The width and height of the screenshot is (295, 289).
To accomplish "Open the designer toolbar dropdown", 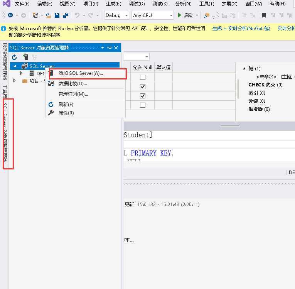I will pyautogui.click(x=147, y=57).
